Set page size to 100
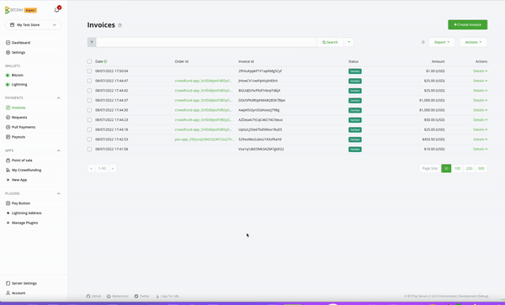 (457, 168)
